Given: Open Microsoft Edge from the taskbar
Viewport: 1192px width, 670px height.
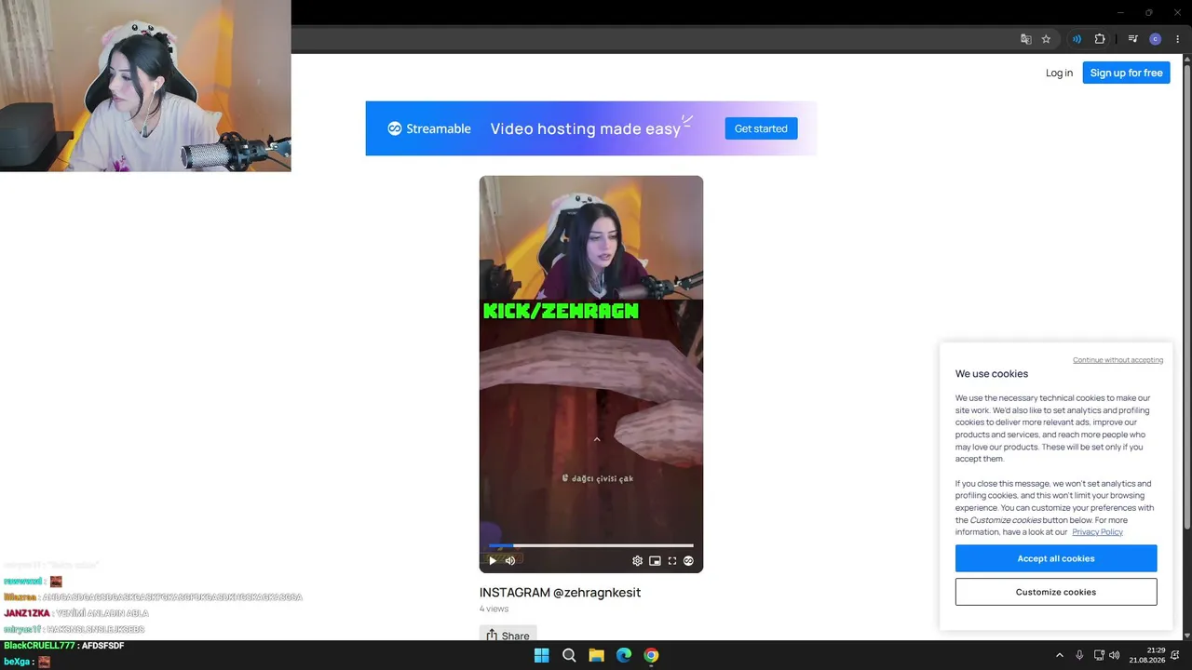Looking at the screenshot, I should point(624,655).
